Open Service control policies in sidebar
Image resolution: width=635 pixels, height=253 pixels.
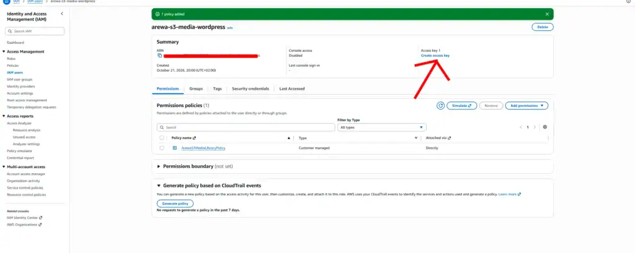(25, 187)
